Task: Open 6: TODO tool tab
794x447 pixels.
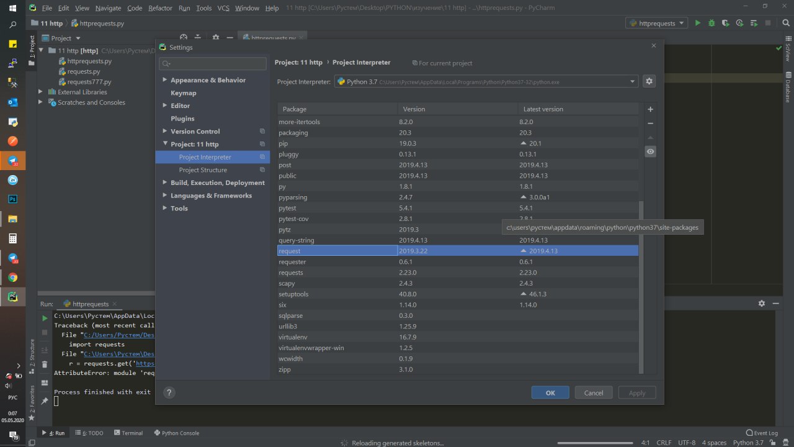Action: click(89, 433)
